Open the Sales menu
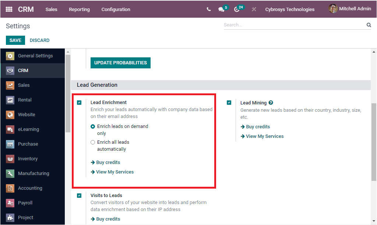377x225 pixels. pos(51,9)
